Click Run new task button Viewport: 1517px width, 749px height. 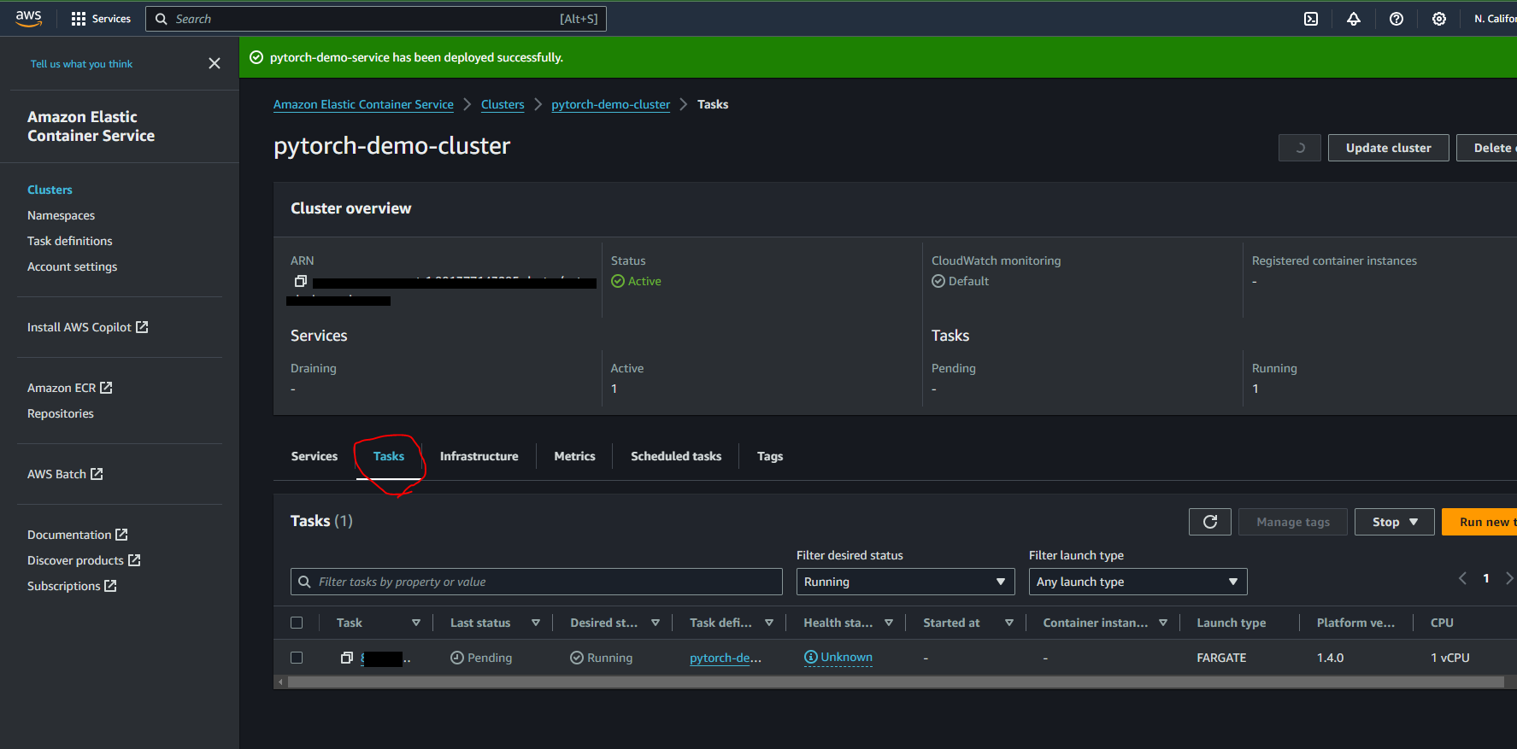point(1480,522)
